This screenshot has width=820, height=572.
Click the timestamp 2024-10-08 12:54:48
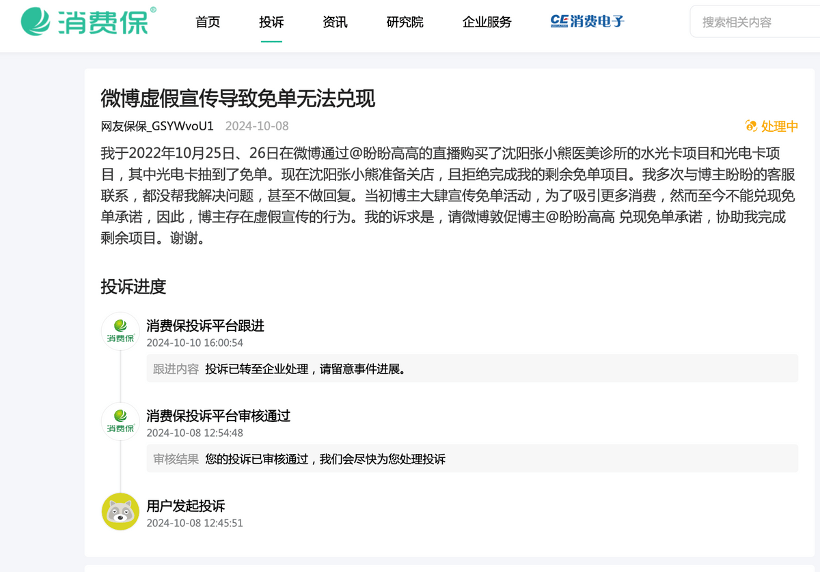click(x=195, y=433)
